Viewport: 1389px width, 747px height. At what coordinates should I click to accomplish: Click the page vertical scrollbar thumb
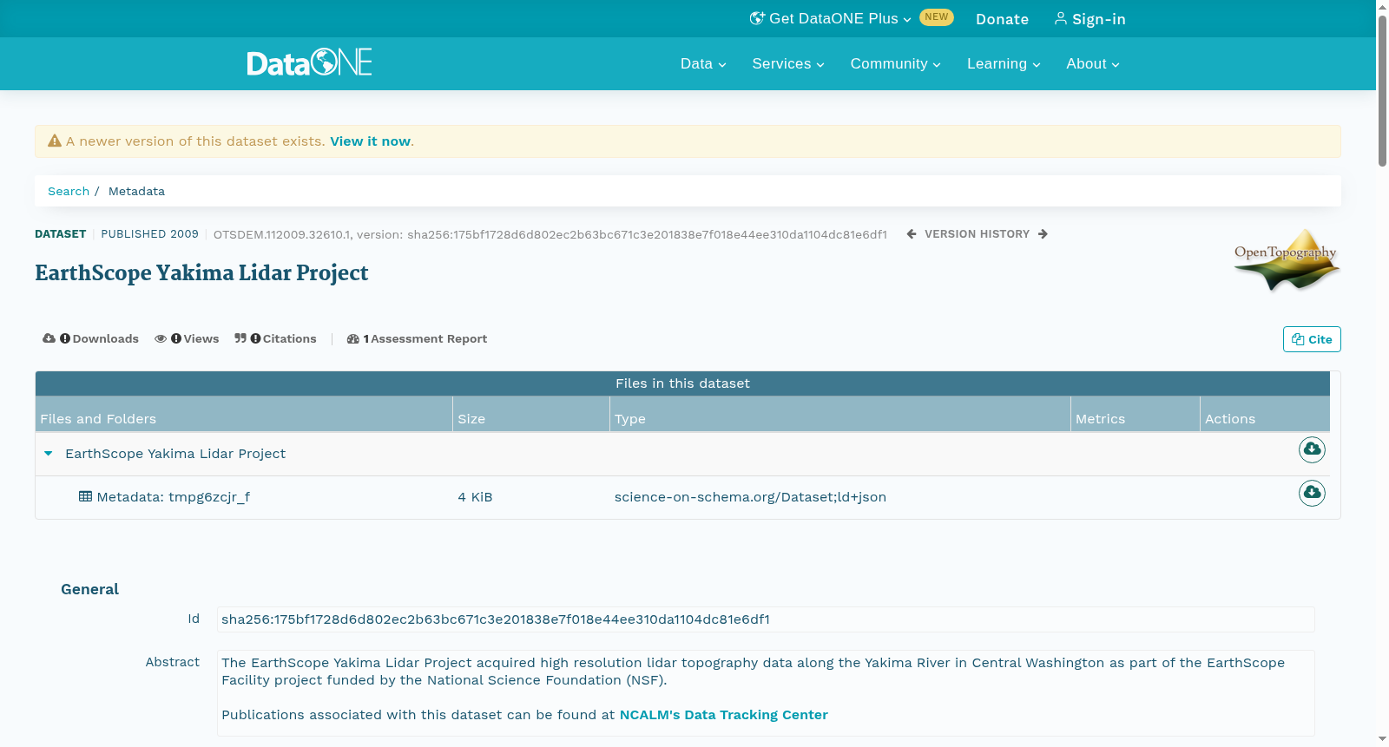coord(1382,89)
